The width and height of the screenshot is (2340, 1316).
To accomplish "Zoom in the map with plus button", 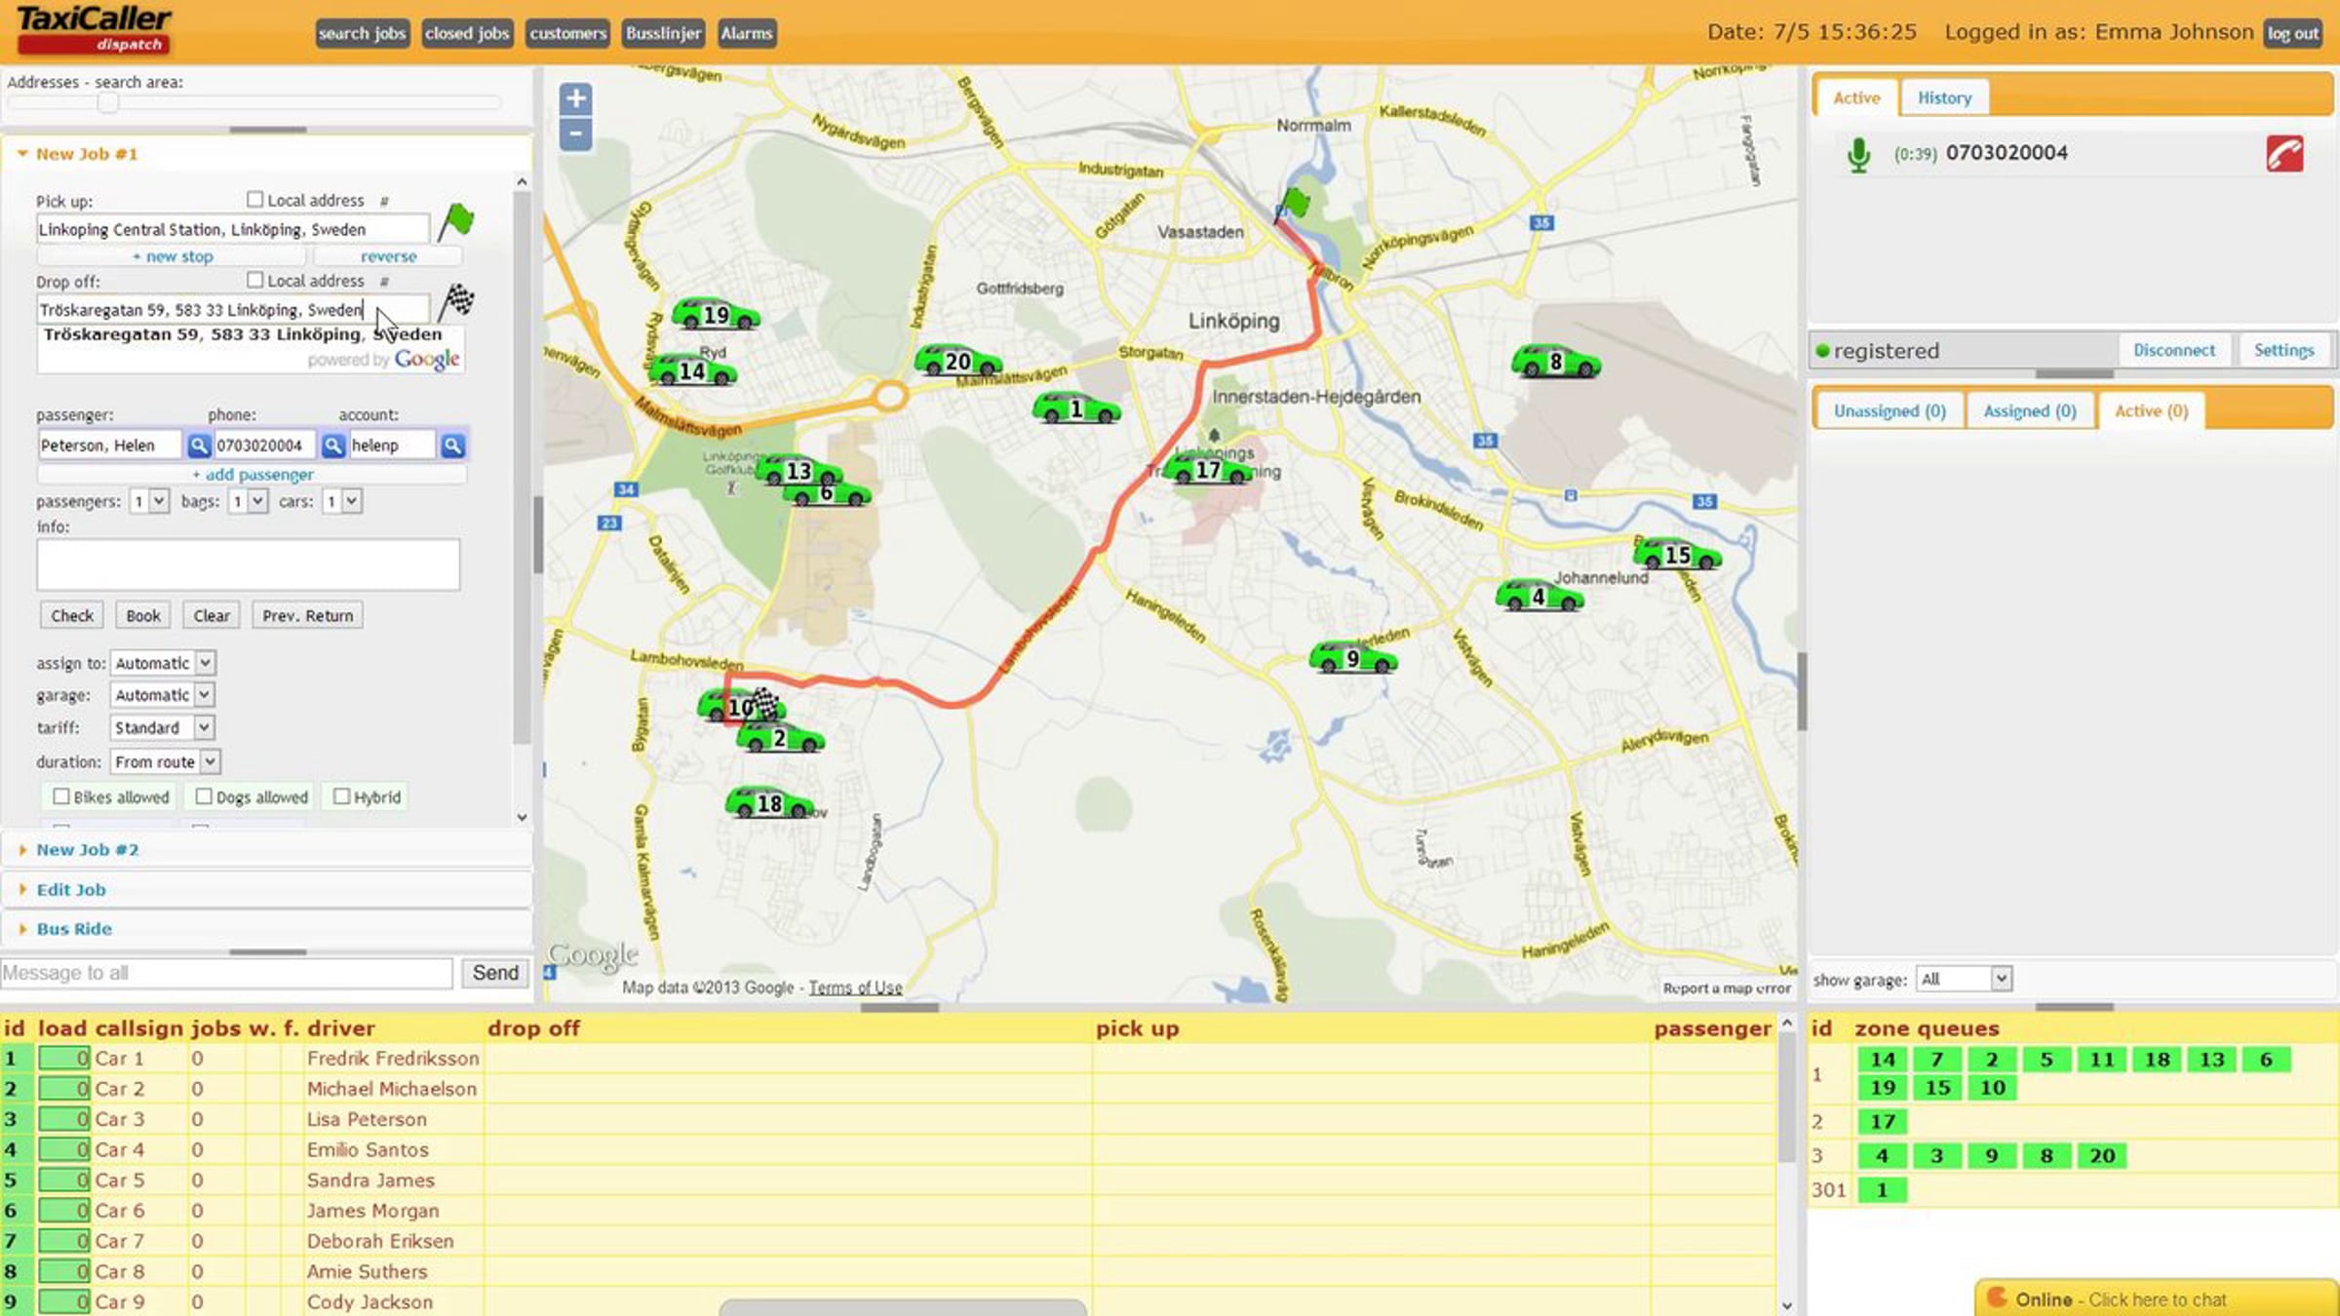I will [575, 98].
